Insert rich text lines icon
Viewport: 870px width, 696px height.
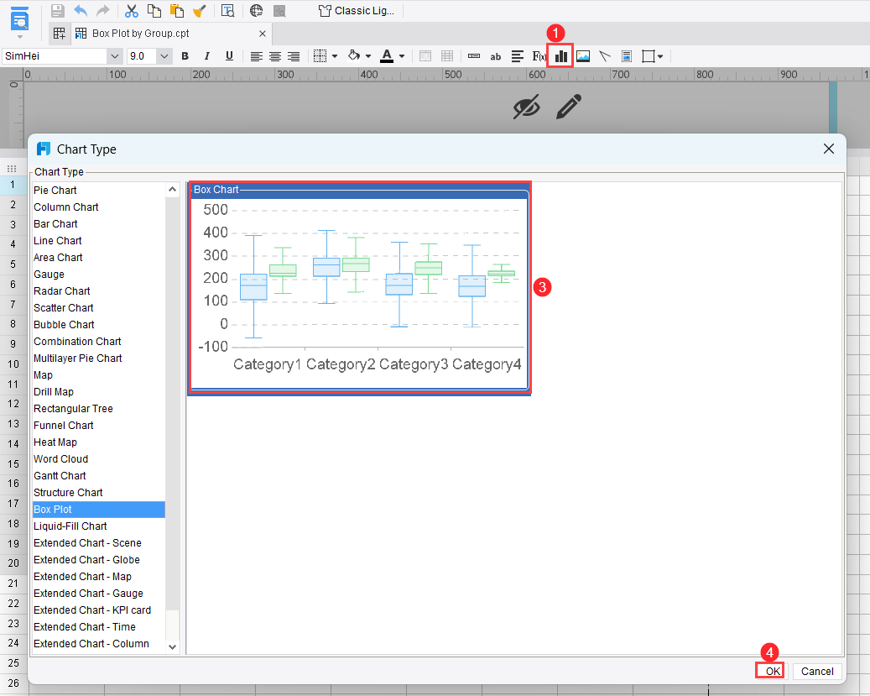pyautogui.click(x=517, y=56)
